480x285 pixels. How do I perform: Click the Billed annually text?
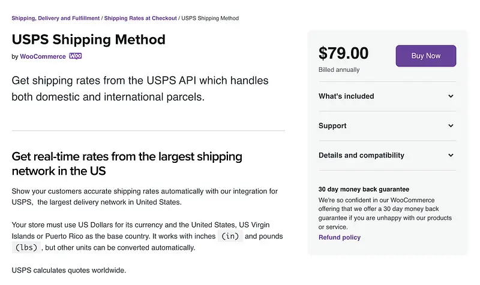(339, 70)
